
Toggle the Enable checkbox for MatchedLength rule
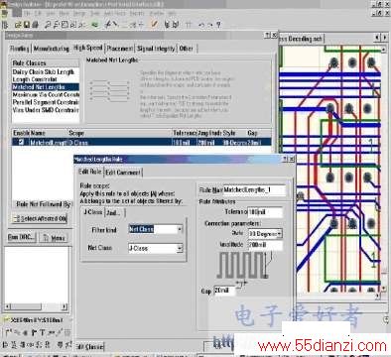click(21, 142)
